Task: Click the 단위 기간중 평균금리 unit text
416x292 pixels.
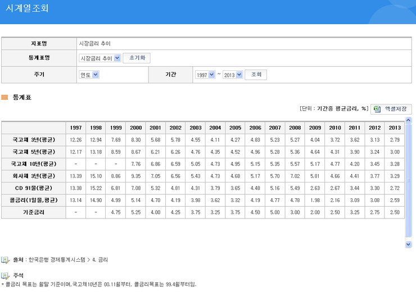Action: [334, 108]
